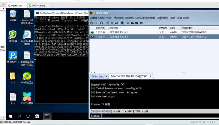Close the Event Log tab
219x125 pixels.
pyautogui.click(x=106, y=76)
